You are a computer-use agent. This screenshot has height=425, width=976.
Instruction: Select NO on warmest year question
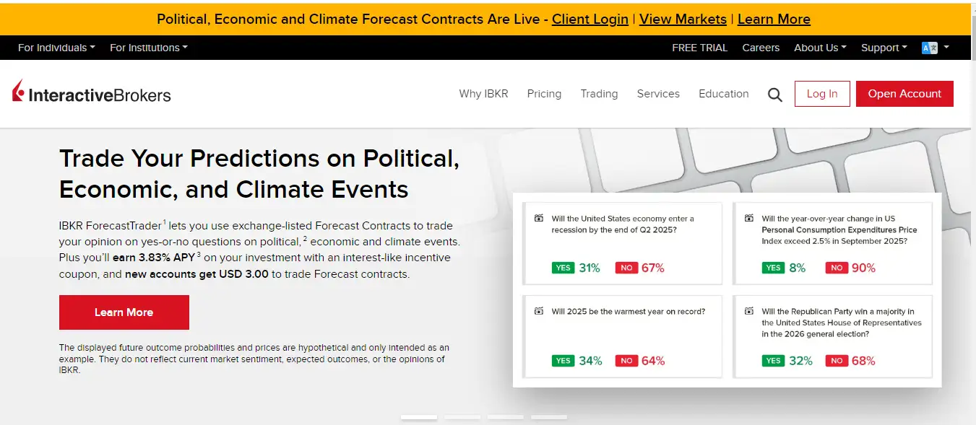pos(626,361)
